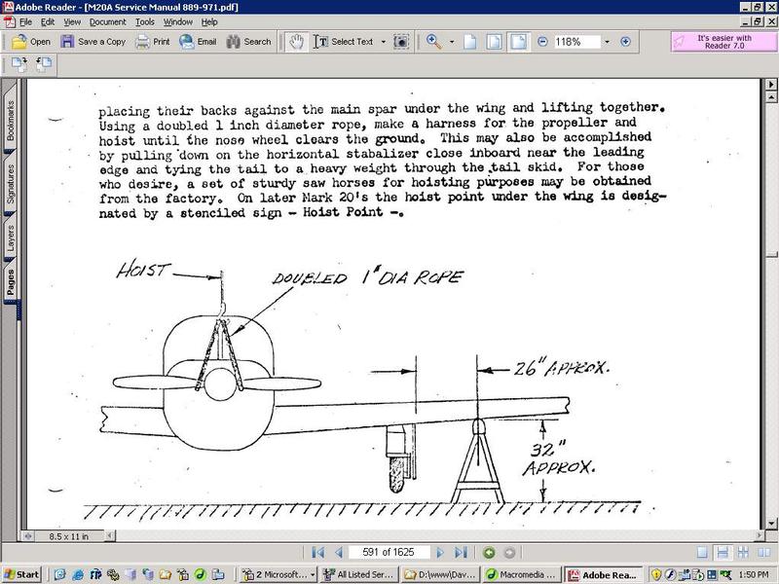Click the zoom out minus button
779x584 pixels.
[x=543, y=42]
